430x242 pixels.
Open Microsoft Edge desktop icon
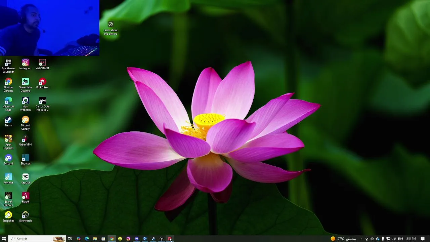click(x=8, y=104)
